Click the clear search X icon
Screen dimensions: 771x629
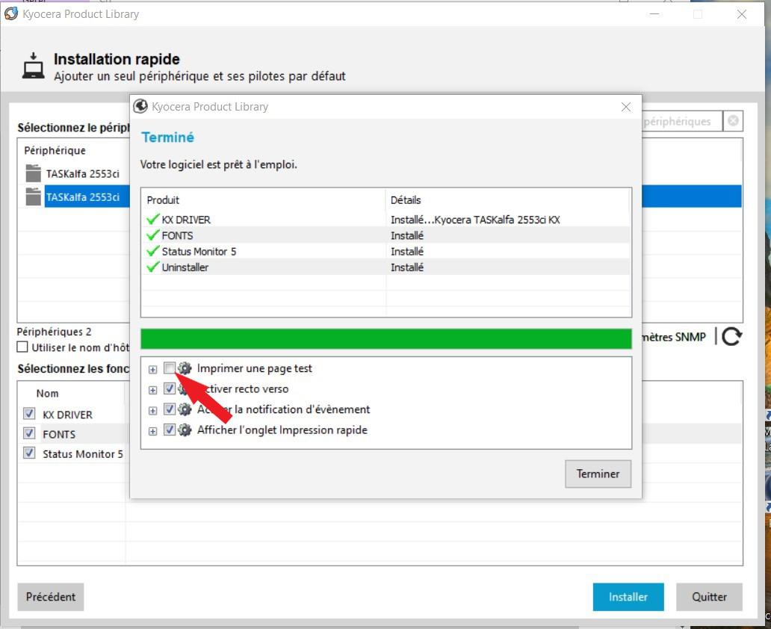733,121
